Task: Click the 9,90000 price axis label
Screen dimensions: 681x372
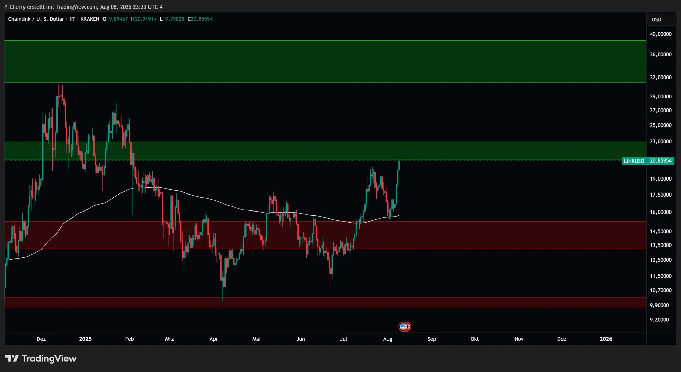Action: (x=659, y=305)
